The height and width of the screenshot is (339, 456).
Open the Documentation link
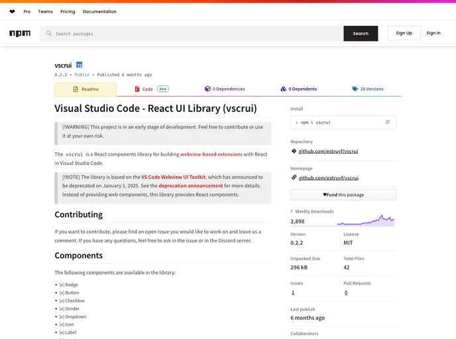click(99, 12)
